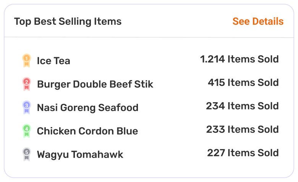
Task: Click the red second-place medal icon
Action: tap(26, 84)
